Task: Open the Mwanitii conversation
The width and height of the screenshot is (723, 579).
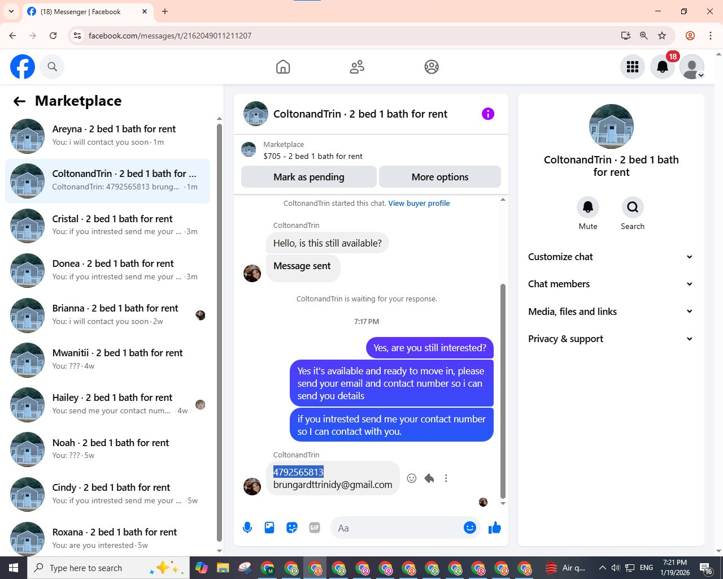Action: (107, 360)
